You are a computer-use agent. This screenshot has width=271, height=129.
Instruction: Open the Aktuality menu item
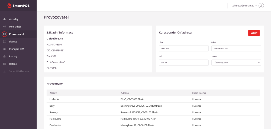click(14, 19)
